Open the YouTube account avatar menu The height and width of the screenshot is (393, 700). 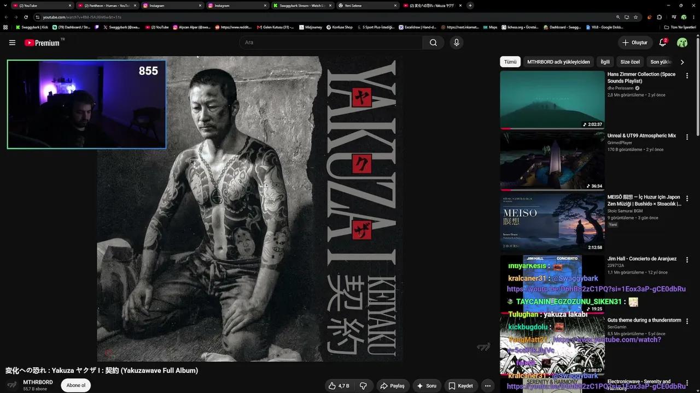click(682, 43)
